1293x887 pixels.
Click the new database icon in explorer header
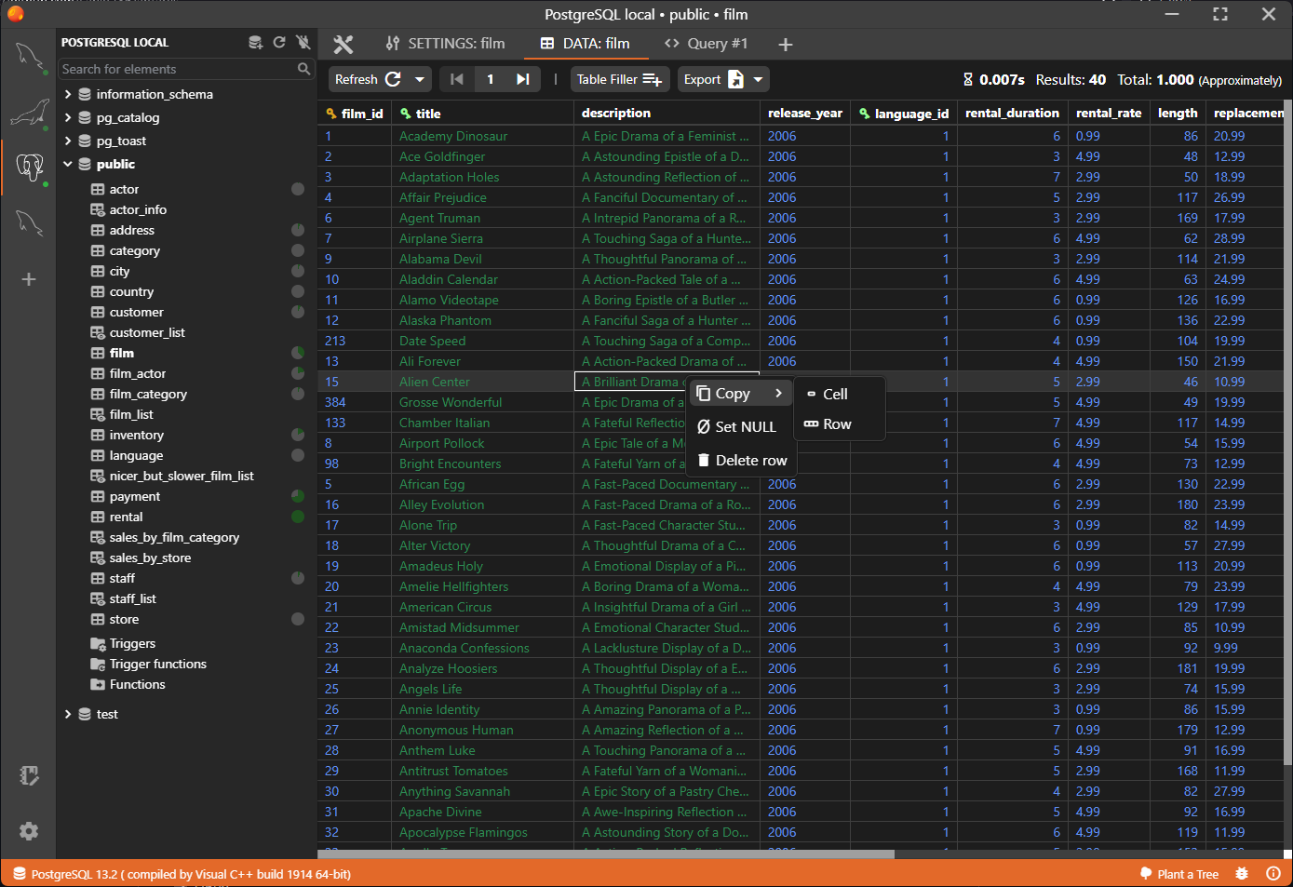pyautogui.click(x=255, y=43)
